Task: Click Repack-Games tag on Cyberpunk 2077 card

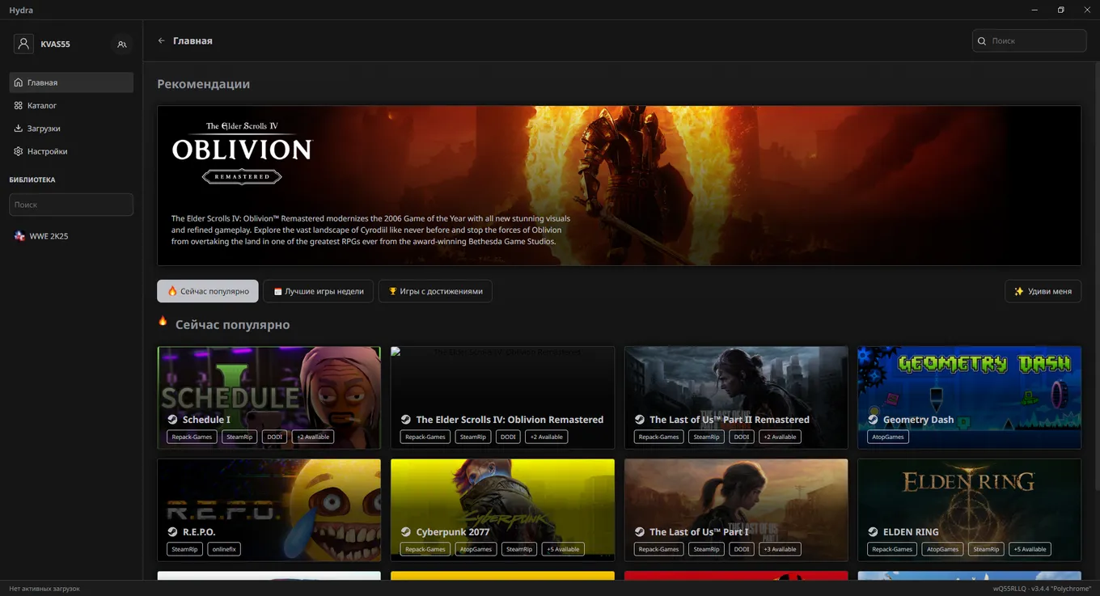Action: click(425, 549)
